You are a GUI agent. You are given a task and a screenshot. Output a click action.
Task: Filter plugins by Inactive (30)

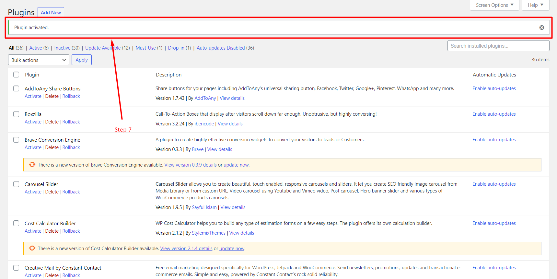point(67,48)
